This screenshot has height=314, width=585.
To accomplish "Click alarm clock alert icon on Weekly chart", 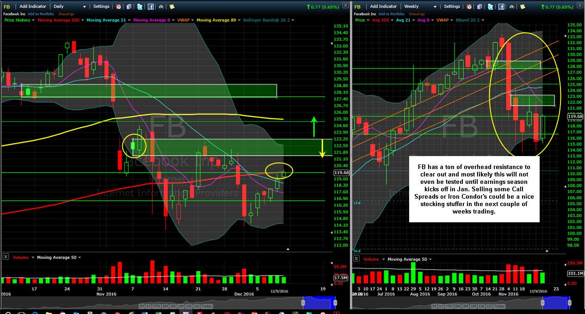I will click(469, 6).
